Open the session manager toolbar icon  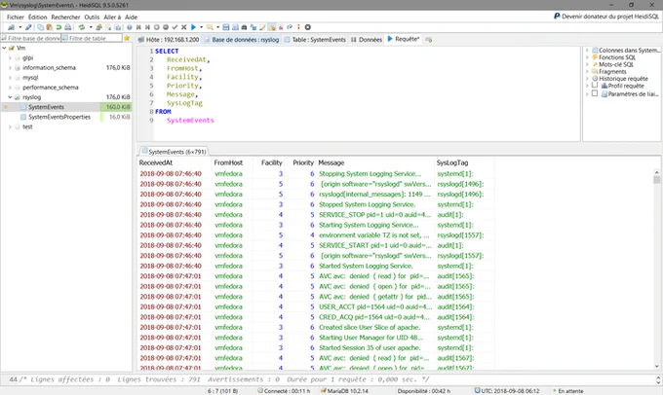(x=11, y=27)
